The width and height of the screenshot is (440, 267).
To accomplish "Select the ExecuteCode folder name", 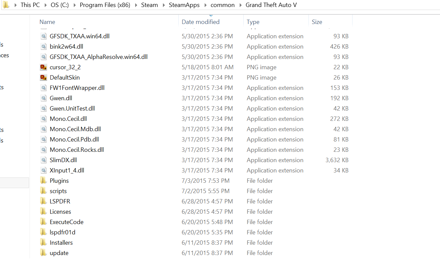I will (66, 222).
